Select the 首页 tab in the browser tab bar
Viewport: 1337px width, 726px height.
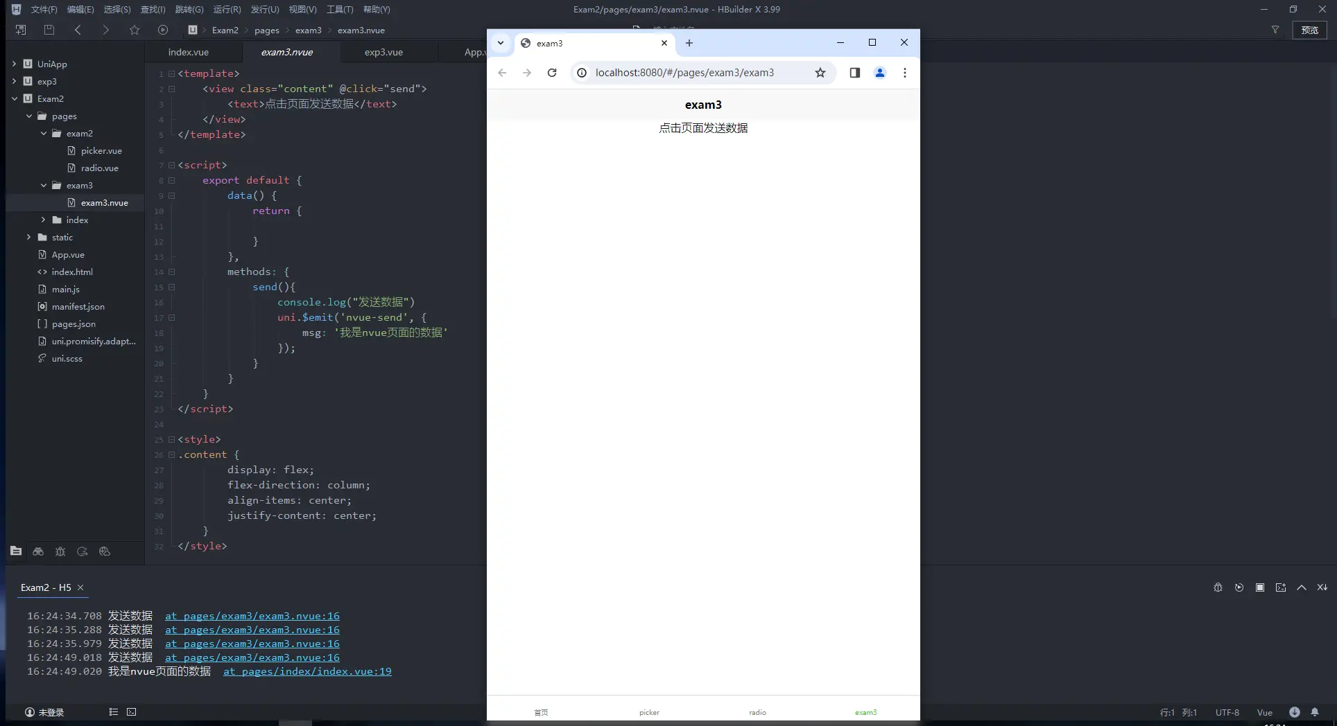541,712
